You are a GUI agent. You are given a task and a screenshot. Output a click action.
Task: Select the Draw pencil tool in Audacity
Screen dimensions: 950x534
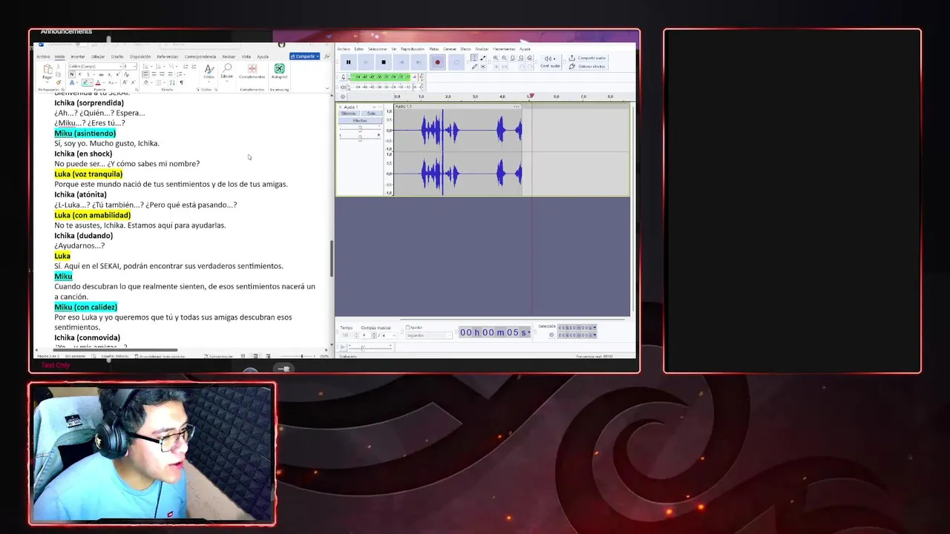(x=474, y=67)
